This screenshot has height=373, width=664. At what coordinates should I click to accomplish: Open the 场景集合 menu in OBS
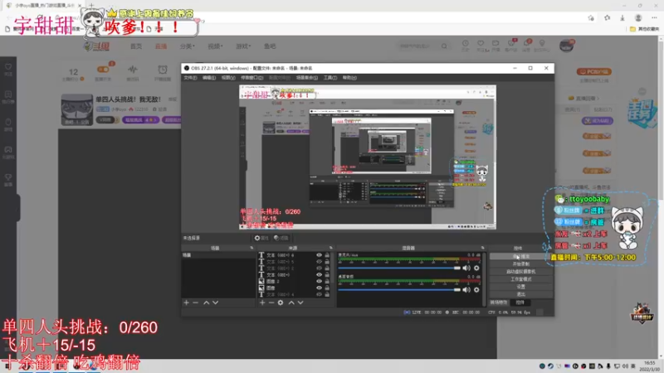point(306,78)
